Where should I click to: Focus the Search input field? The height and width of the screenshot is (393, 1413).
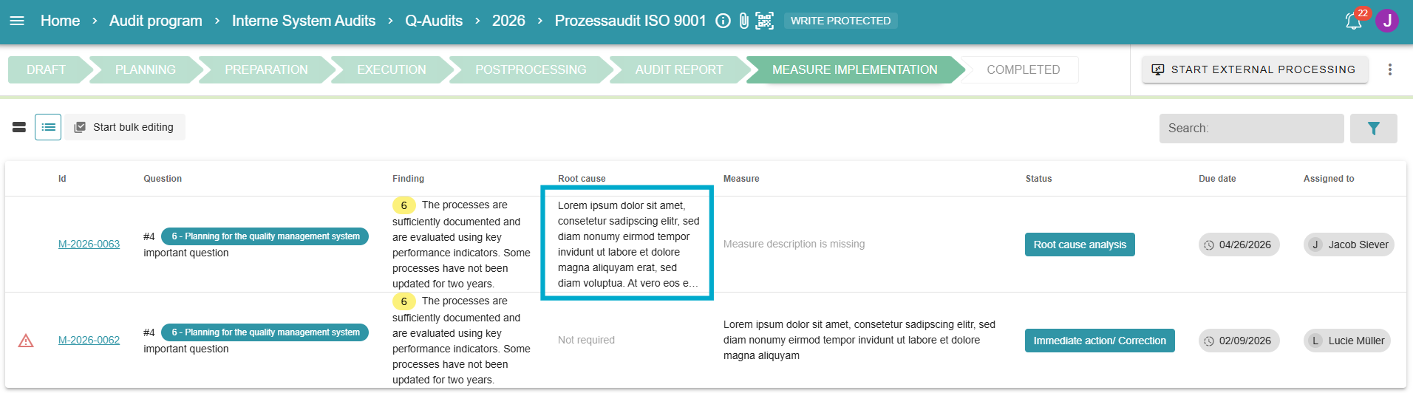[1250, 129]
